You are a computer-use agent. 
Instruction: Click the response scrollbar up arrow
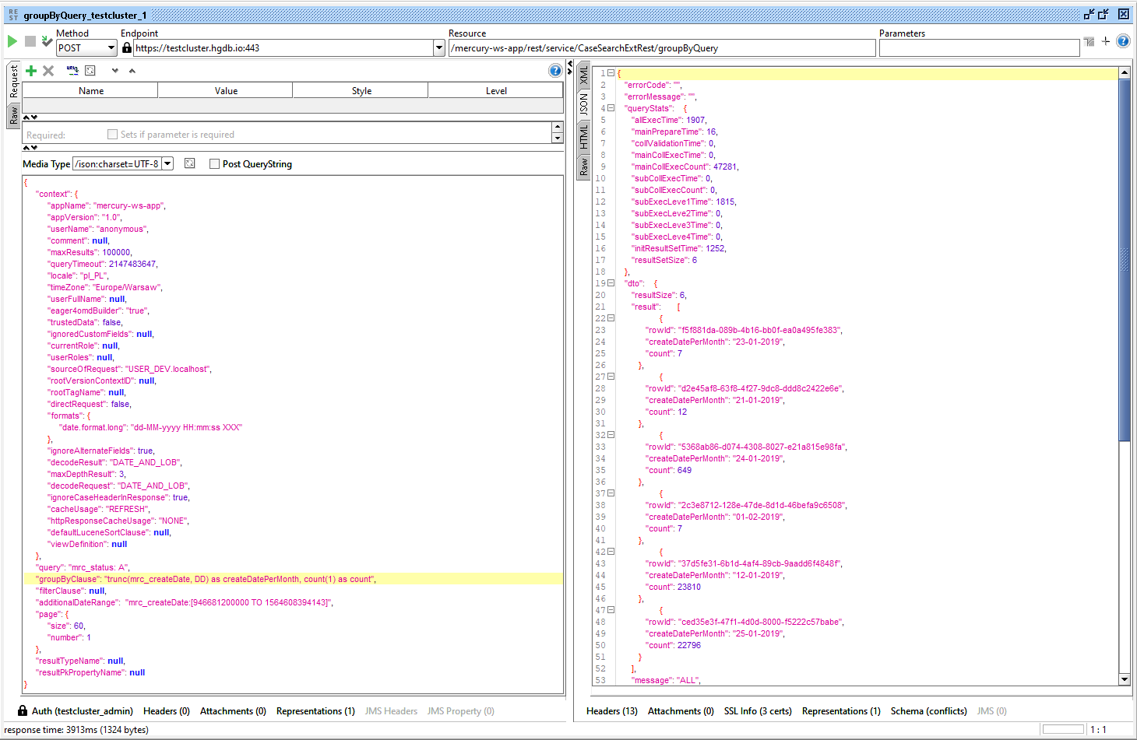[1125, 73]
